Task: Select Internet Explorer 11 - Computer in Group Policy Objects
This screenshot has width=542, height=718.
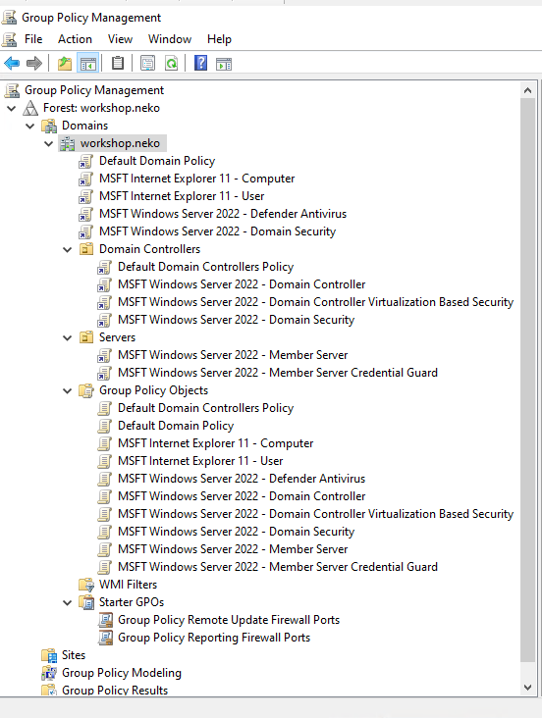Action: (x=215, y=443)
